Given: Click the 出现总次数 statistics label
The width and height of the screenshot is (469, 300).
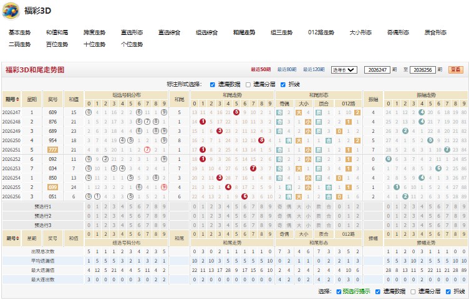Looking at the screenshot, I should 43,251.
